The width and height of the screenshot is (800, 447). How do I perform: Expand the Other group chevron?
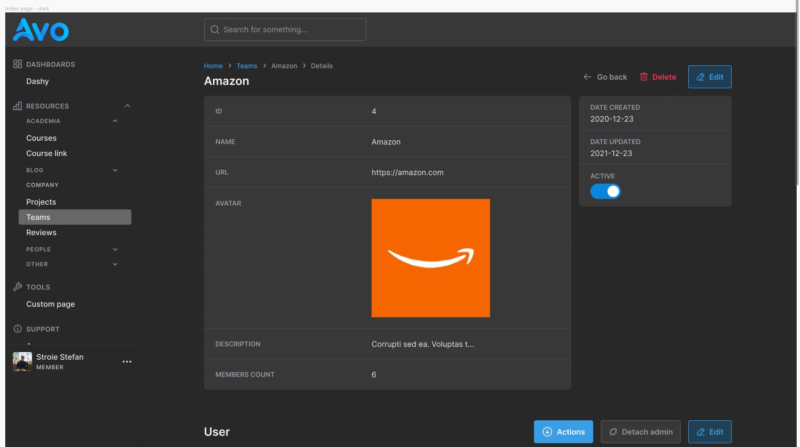(x=115, y=264)
